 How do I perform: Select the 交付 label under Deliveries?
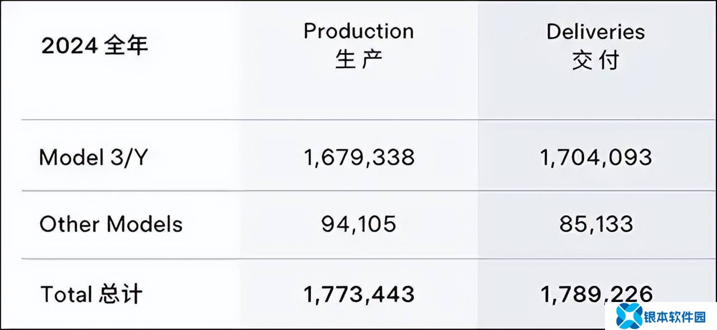[x=595, y=60]
